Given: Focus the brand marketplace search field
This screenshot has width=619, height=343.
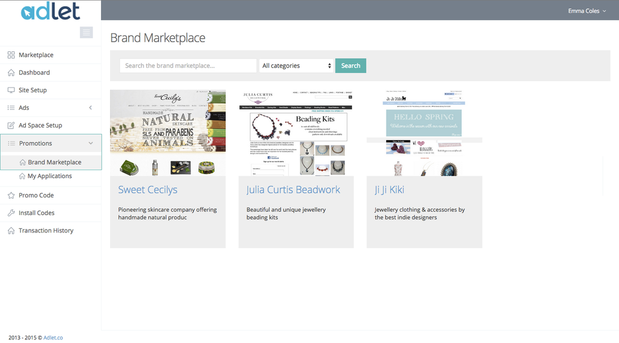Looking at the screenshot, I should click(188, 65).
